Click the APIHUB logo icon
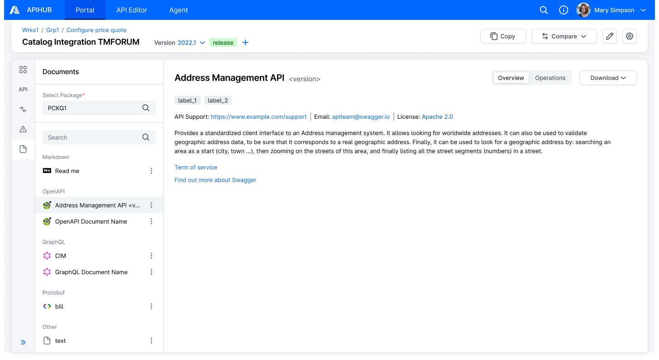Image resolution: width=659 pixels, height=360 pixels. (15, 10)
